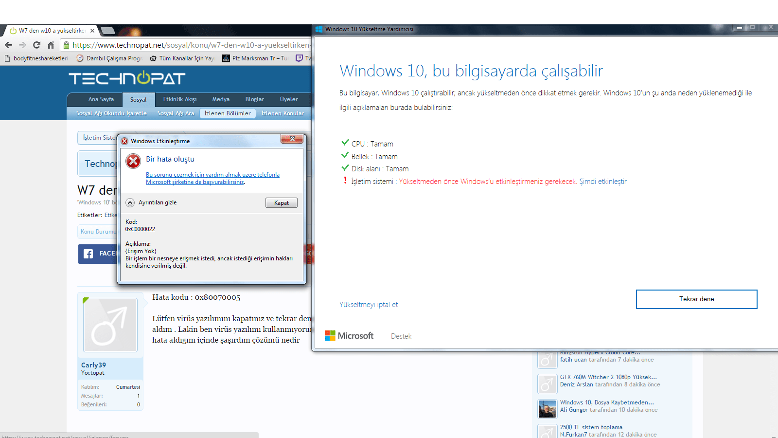This screenshot has height=438, width=778.
Task: Open the Carly39 profile link
Action: point(93,365)
